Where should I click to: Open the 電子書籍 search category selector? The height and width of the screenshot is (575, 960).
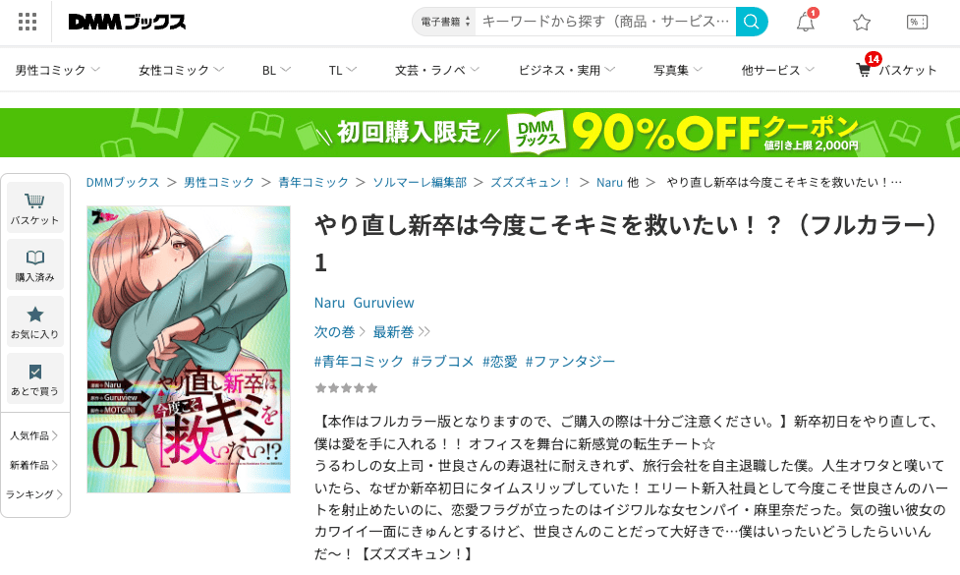tap(444, 22)
